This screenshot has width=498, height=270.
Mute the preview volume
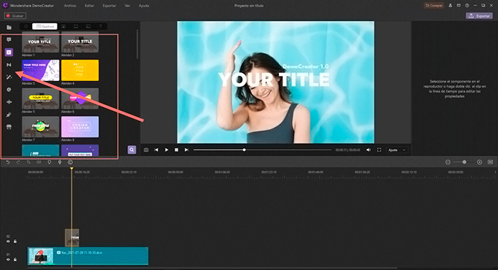coord(368,150)
